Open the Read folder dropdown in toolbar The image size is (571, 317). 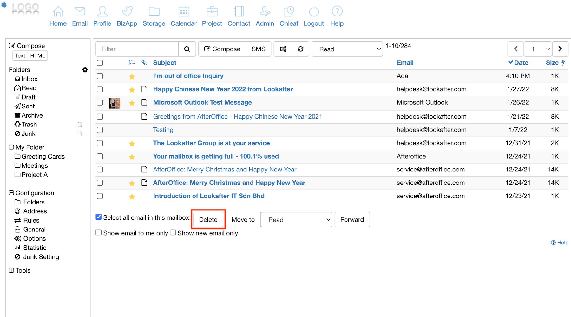(347, 49)
